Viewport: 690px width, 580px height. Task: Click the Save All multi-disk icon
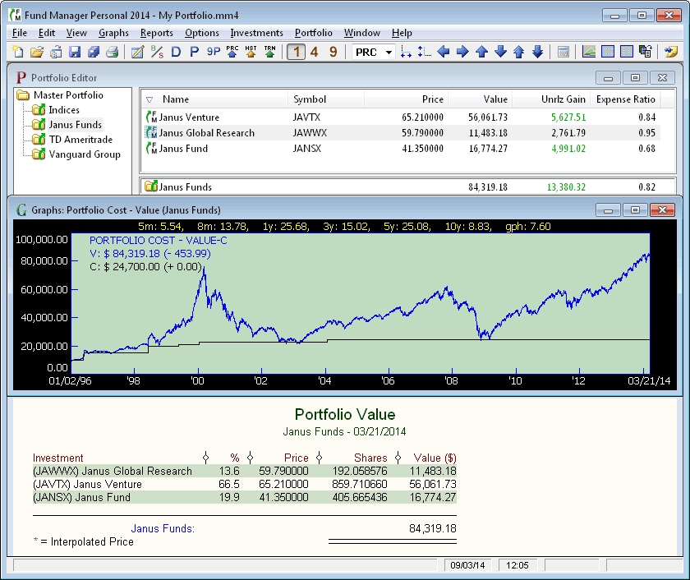(94, 52)
